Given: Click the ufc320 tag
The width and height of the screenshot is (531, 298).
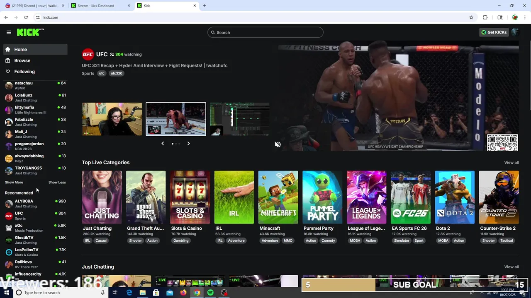Looking at the screenshot, I should 117,73.
